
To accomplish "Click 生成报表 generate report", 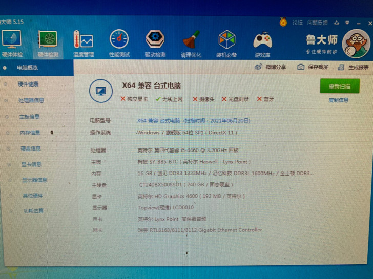I will 353,67.
